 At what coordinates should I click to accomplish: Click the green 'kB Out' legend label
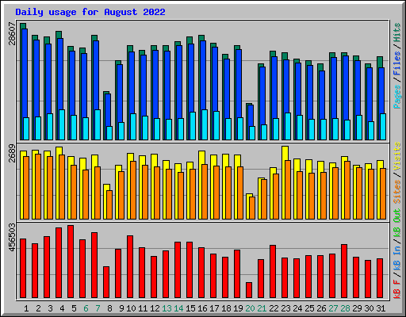(397, 223)
